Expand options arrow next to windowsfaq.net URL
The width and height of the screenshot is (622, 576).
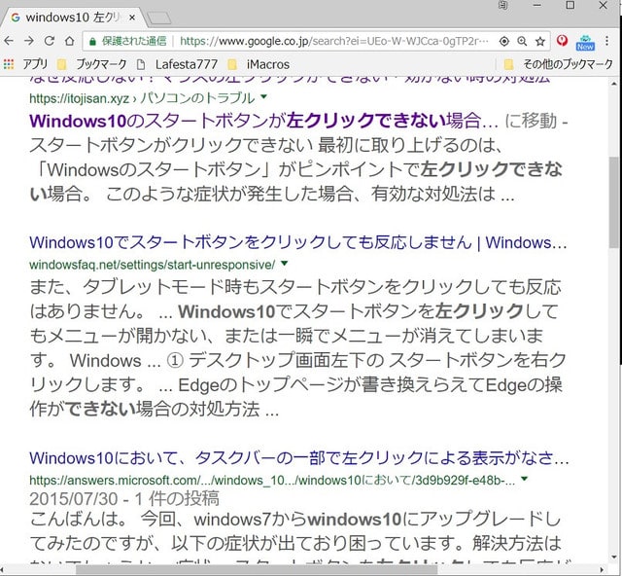(284, 263)
